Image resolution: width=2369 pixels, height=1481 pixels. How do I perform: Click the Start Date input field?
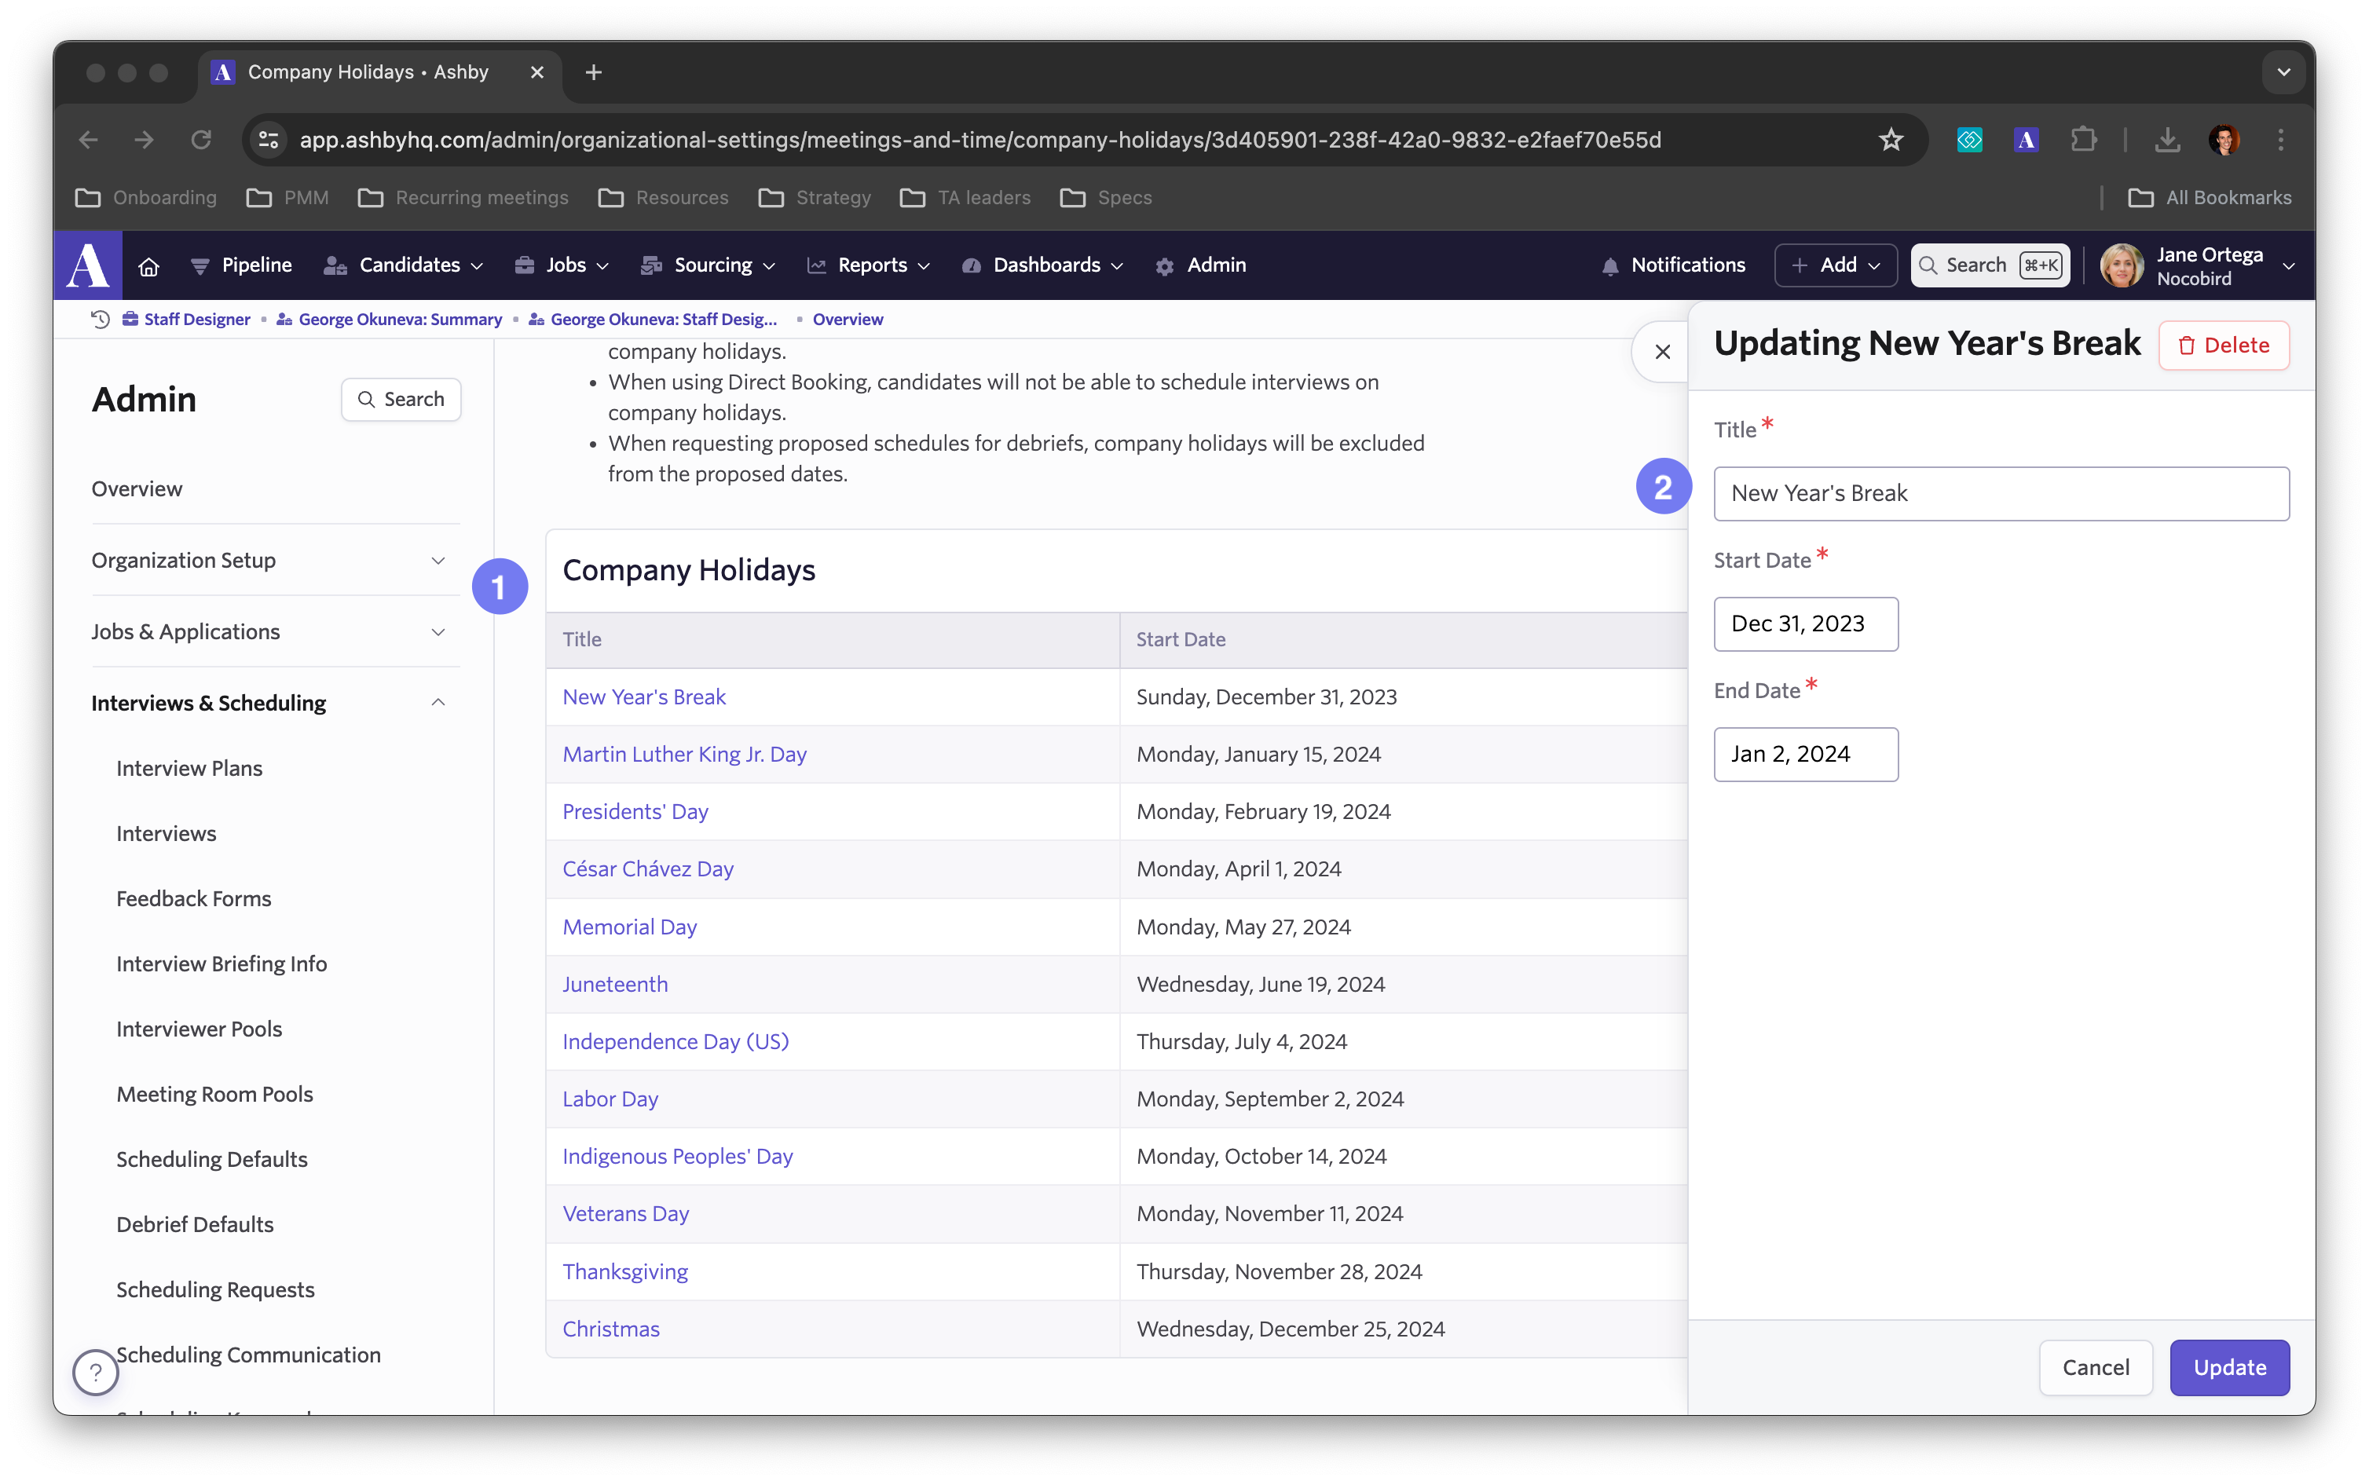pos(1806,623)
